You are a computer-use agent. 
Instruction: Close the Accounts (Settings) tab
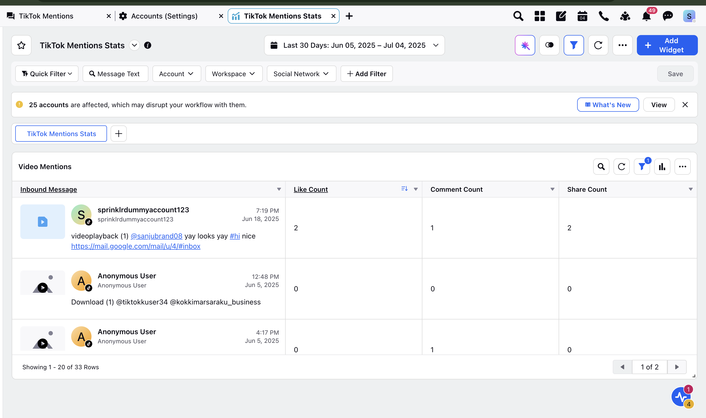click(221, 16)
